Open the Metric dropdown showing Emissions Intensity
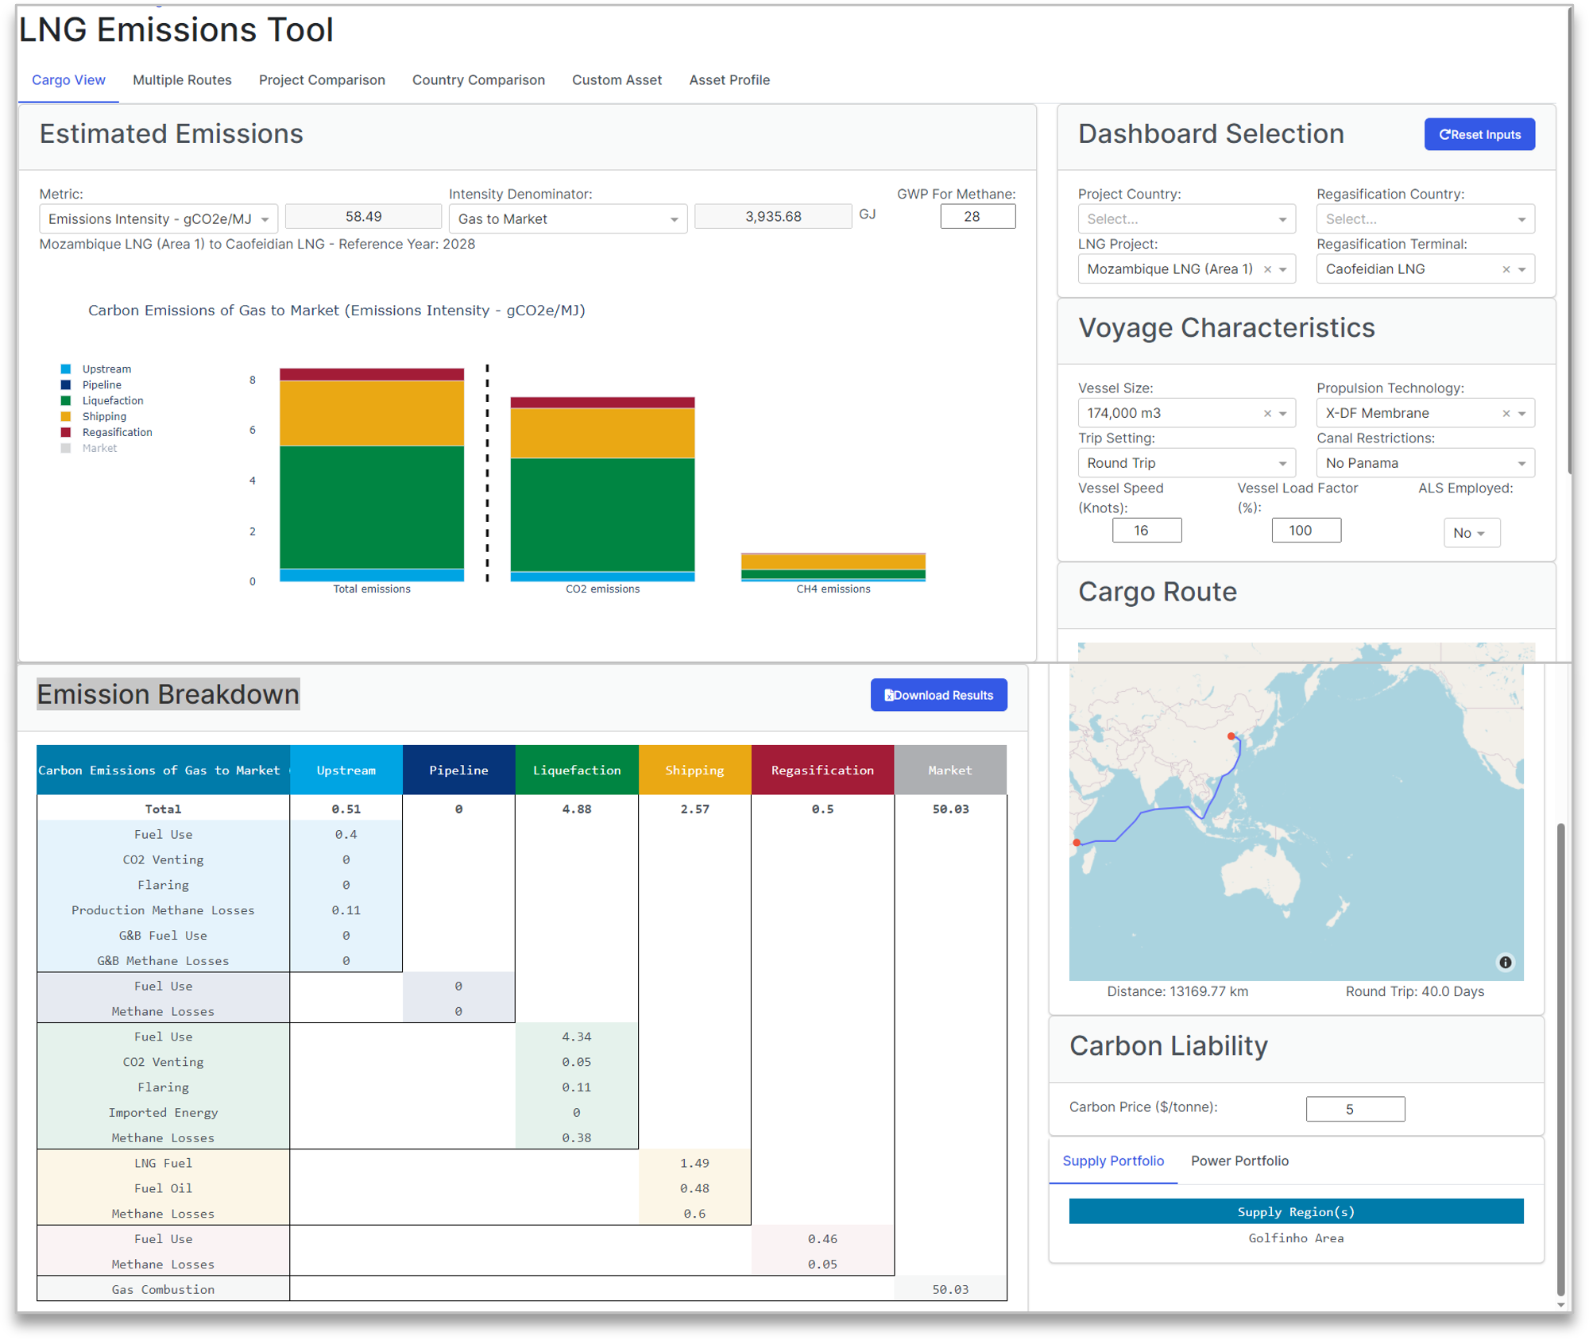The width and height of the screenshot is (1589, 1340). (x=157, y=218)
